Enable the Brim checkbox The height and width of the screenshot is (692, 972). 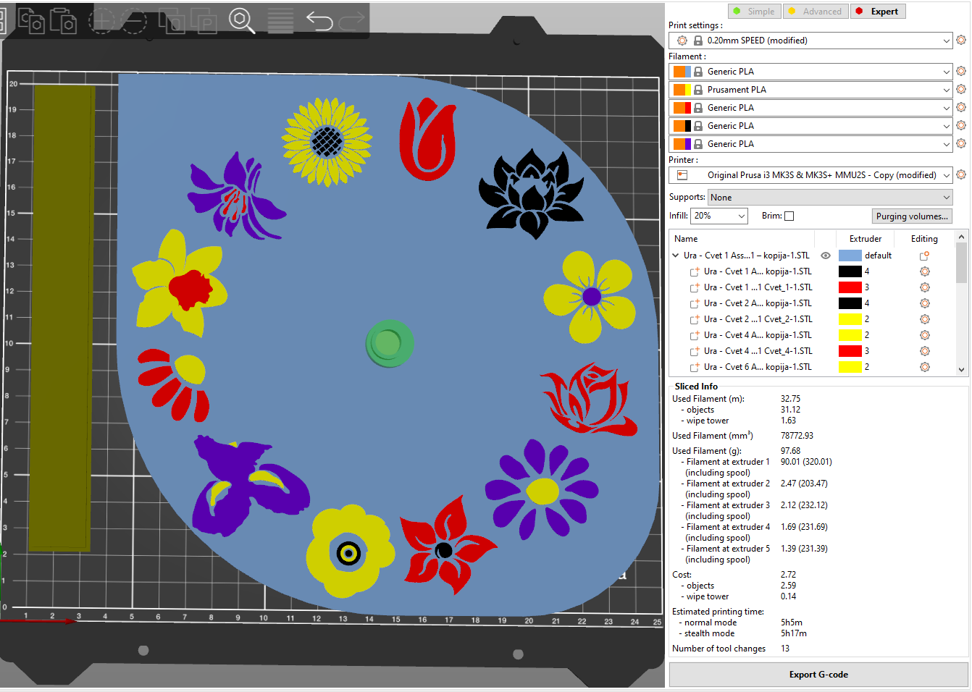(x=789, y=216)
